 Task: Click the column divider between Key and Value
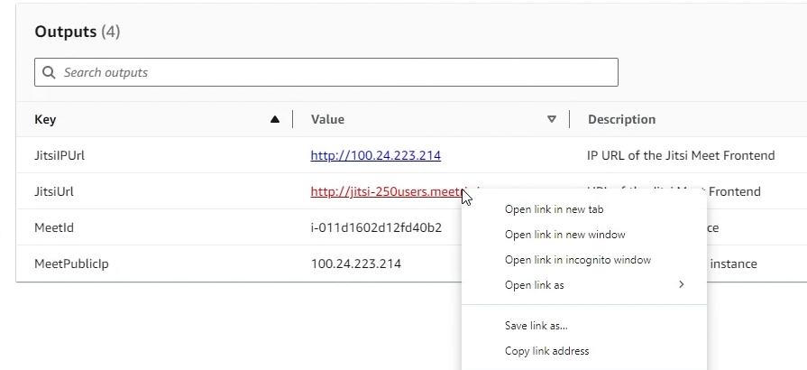(293, 119)
